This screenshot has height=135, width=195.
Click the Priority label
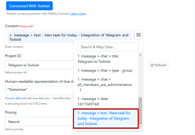(x=11, y=112)
